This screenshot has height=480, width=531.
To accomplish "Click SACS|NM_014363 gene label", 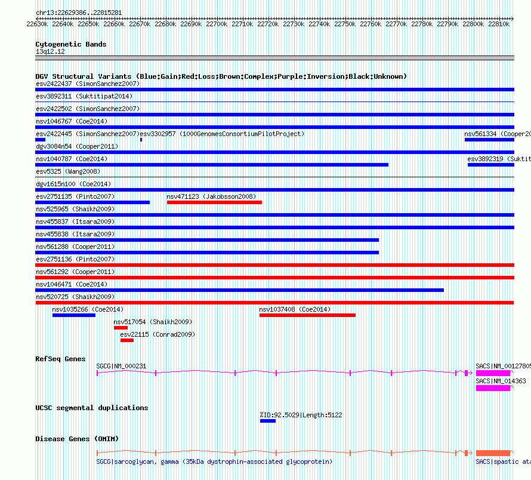I will tap(501, 381).
